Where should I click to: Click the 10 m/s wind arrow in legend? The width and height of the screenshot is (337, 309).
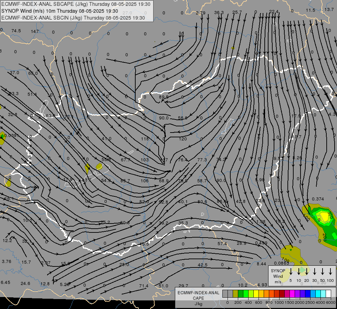[x=299, y=272]
